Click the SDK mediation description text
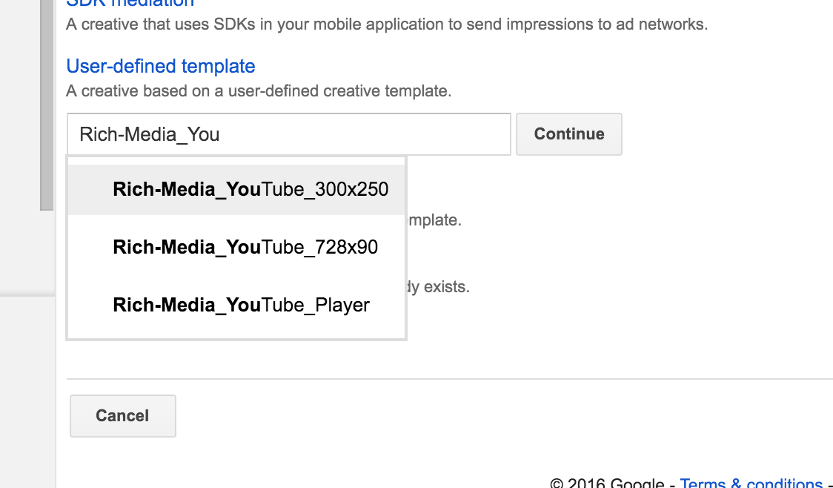Viewport: 833px width, 488px height. pos(386,24)
